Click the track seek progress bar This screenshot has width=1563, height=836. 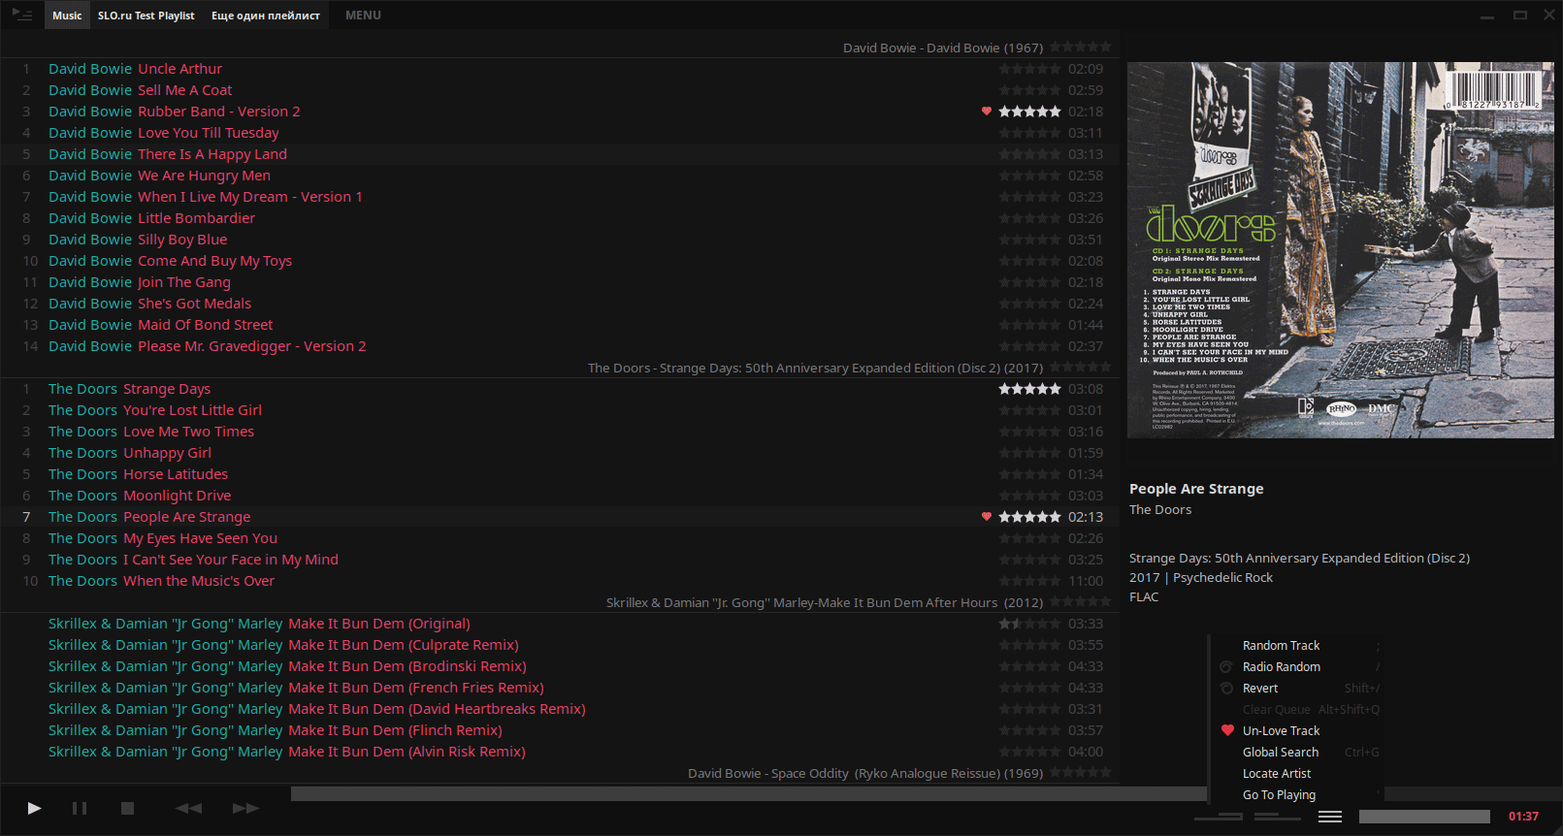click(x=748, y=794)
